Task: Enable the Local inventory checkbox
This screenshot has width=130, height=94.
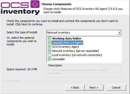Action: (x=49, y=55)
